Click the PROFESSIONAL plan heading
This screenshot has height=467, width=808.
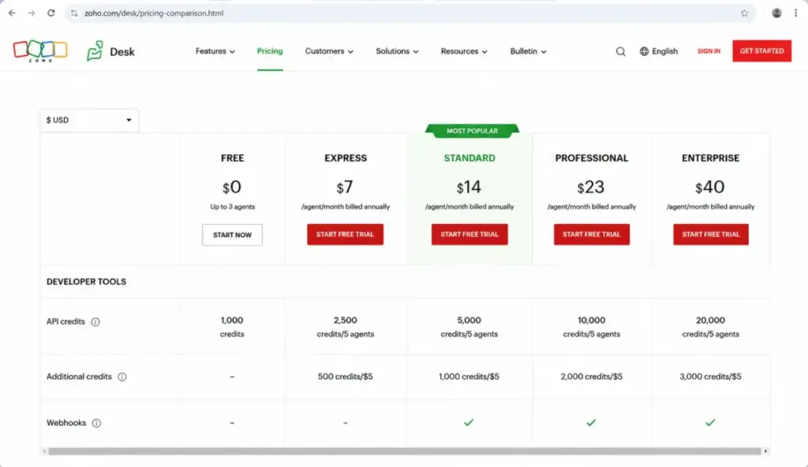click(x=592, y=159)
